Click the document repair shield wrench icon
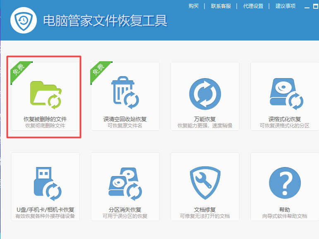Viewport: 319px width, 239px height. (x=205, y=183)
